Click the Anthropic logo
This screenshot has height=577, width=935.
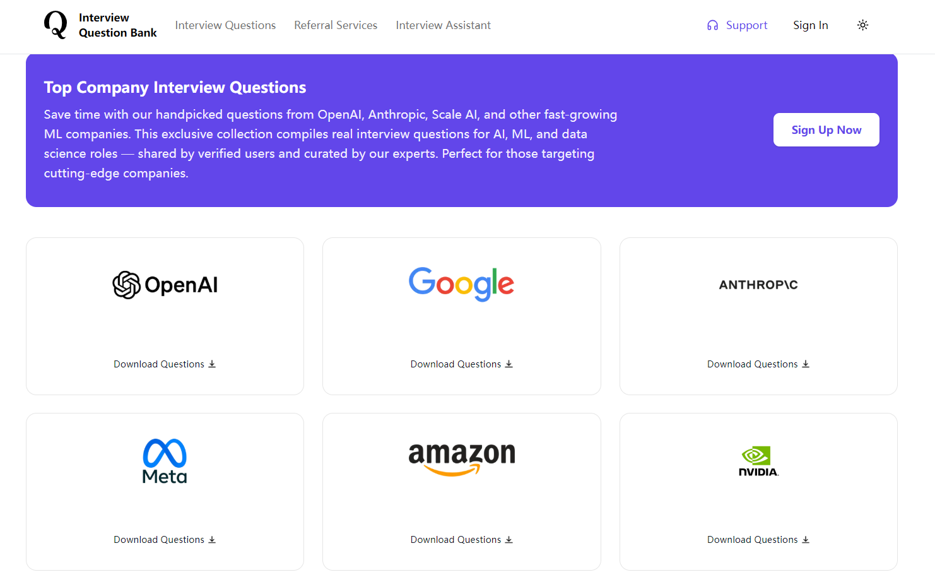click(758, 285)
